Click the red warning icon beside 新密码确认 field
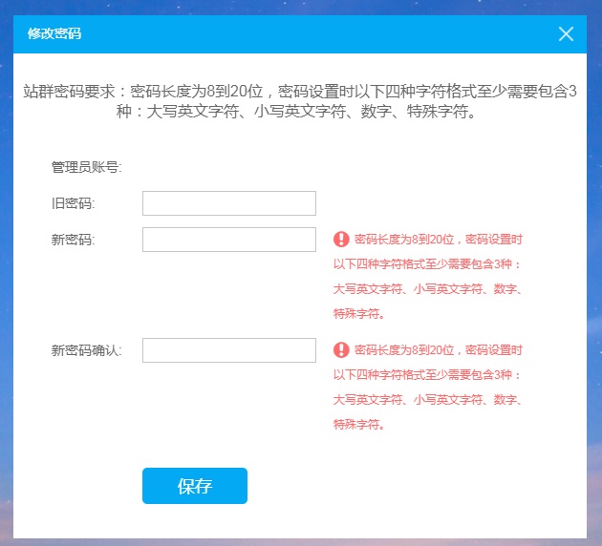The width and height of the screenshot is (602, 546). tap(341, 349)
